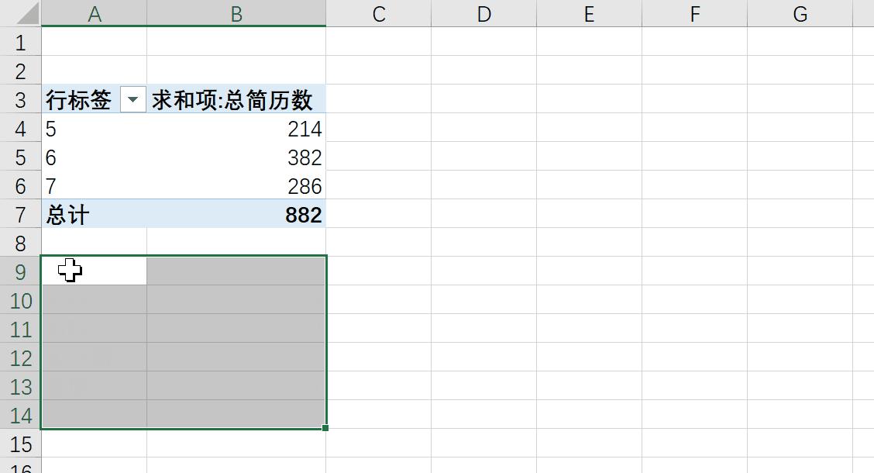Select the 总计 row label cell
The width and height of the screenshot is (874, 473).
(94, 214)
